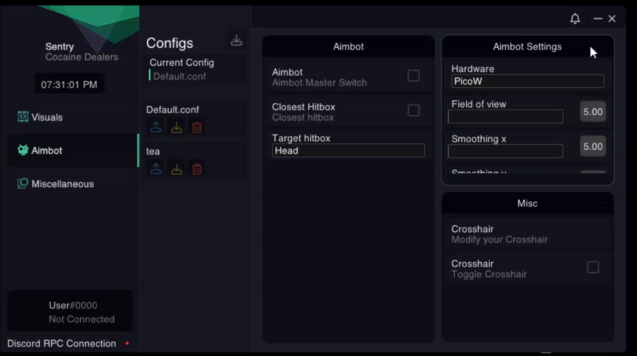Click the Aimbot icon in the sidebar
The height and width of the screenshot is (356, 637).
click(23, 150)
